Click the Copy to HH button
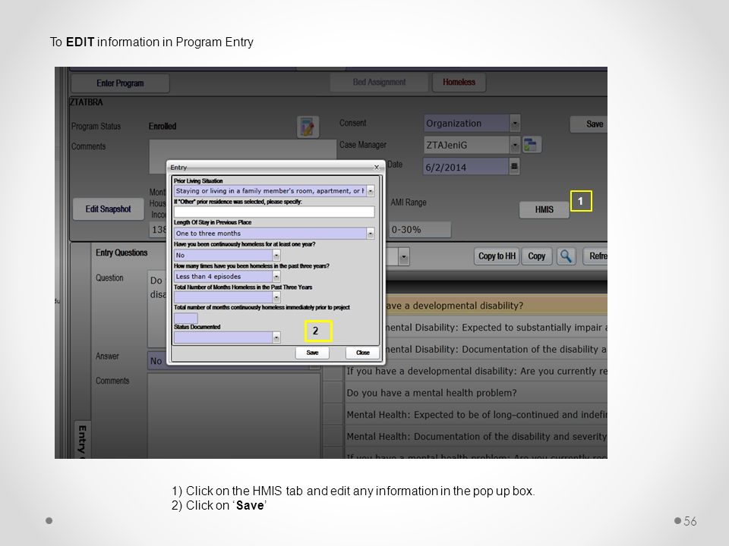 (497, 256)
